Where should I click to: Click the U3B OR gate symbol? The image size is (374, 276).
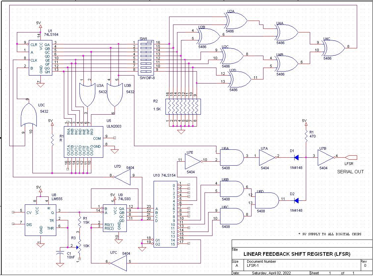coord(115,95)
